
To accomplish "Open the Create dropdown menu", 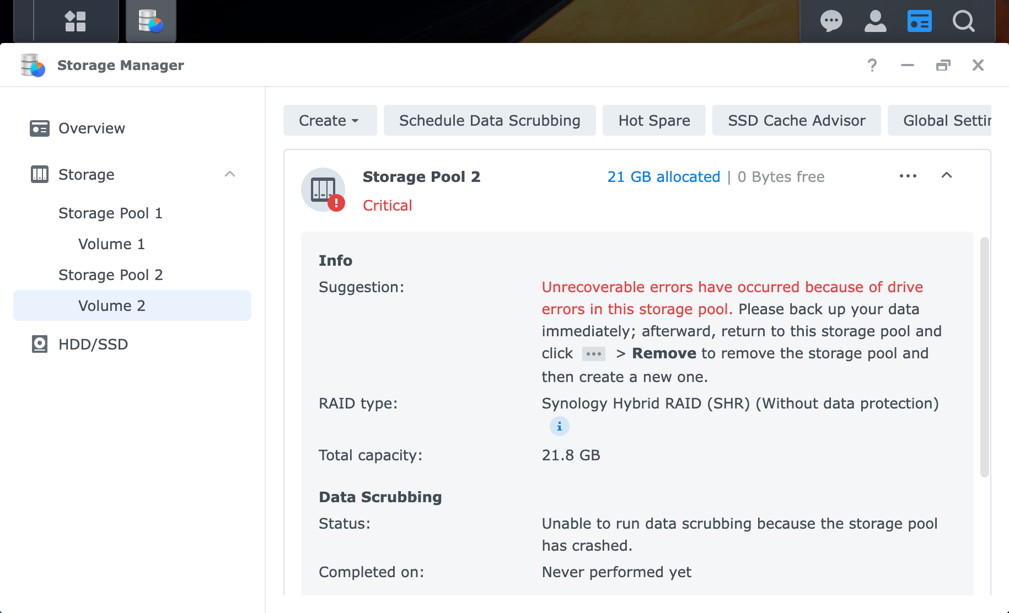I will point(330,120).
